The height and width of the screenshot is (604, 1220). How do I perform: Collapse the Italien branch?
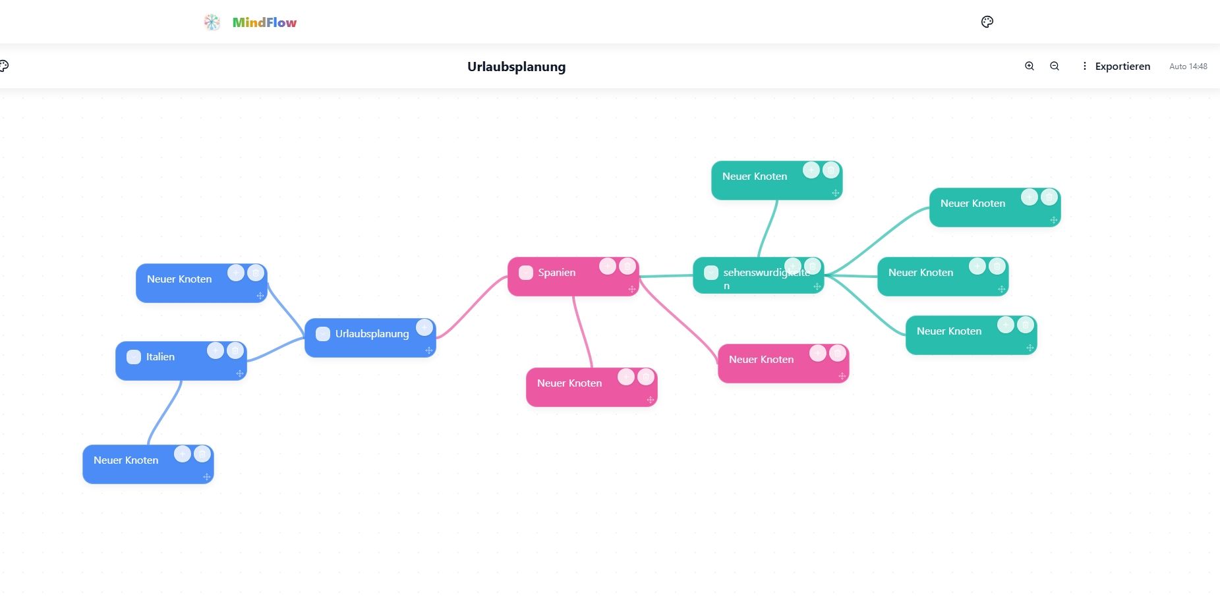(134, 357)
